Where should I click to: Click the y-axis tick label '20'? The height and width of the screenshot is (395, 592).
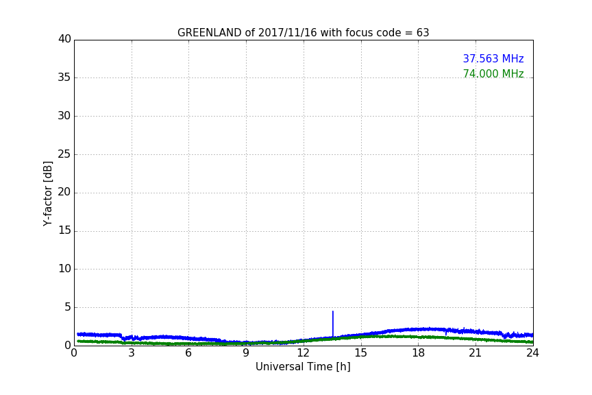pos(64,192)
